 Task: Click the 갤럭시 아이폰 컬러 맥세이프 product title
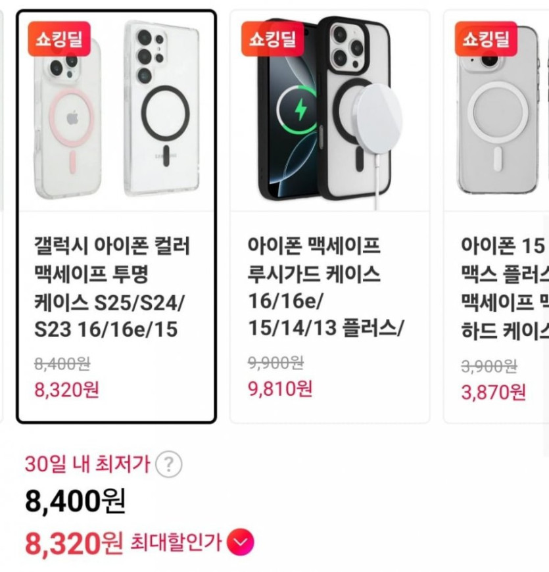click(x=112, y=287)
